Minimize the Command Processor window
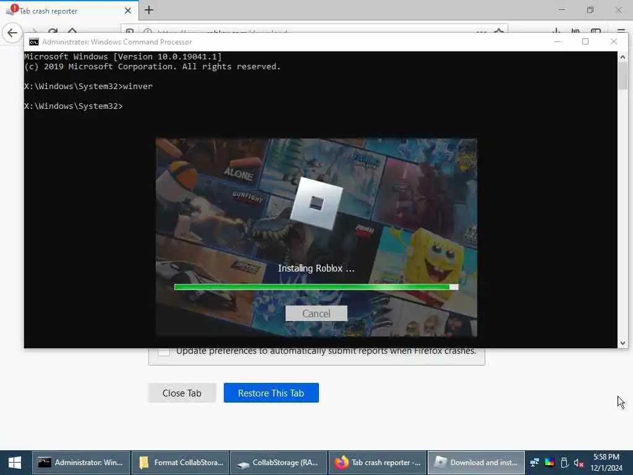The height and width of the screenshot is (475, 633). (557, 41)
